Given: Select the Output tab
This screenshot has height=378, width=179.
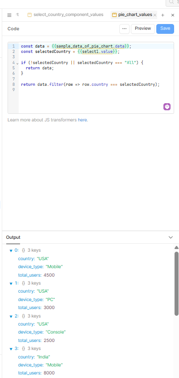Looking at the screenshot, I should [13, 237].
